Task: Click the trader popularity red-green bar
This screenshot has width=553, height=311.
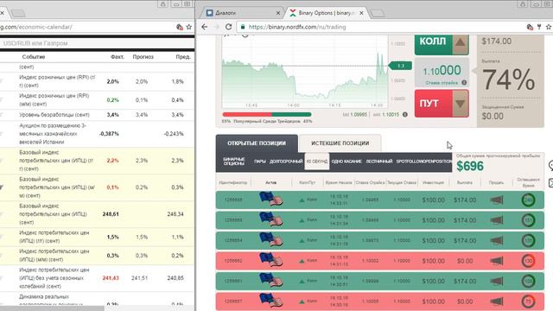Action: coord(267,114)
